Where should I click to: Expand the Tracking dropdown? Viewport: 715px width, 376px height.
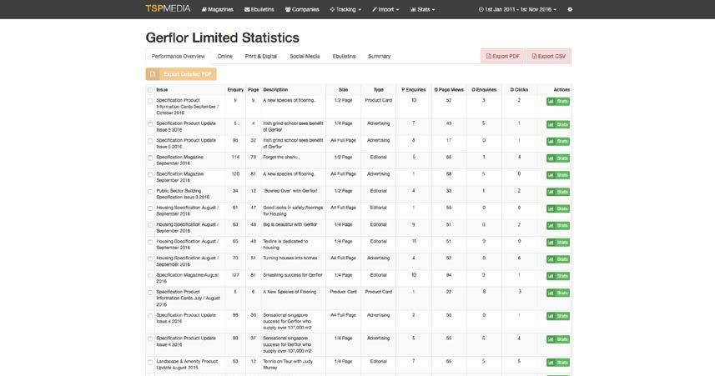pyautogui.click(x=345, y=9)
